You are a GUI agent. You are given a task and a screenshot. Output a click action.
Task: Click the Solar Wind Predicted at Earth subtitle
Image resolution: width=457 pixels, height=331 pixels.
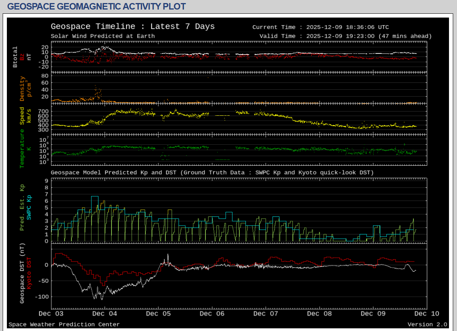(x=103, y=36)
